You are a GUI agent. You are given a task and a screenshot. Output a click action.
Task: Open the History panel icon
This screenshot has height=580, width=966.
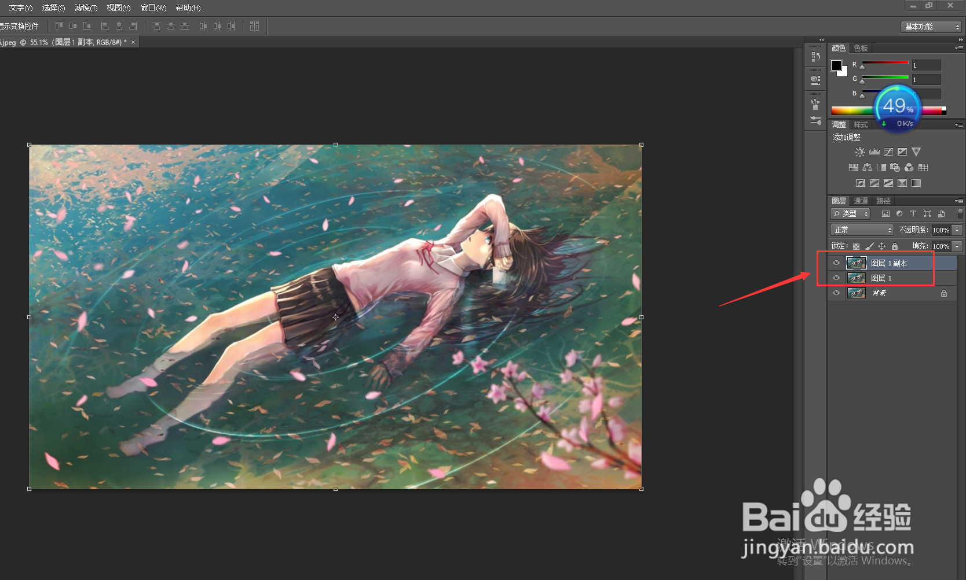point(815,57)
